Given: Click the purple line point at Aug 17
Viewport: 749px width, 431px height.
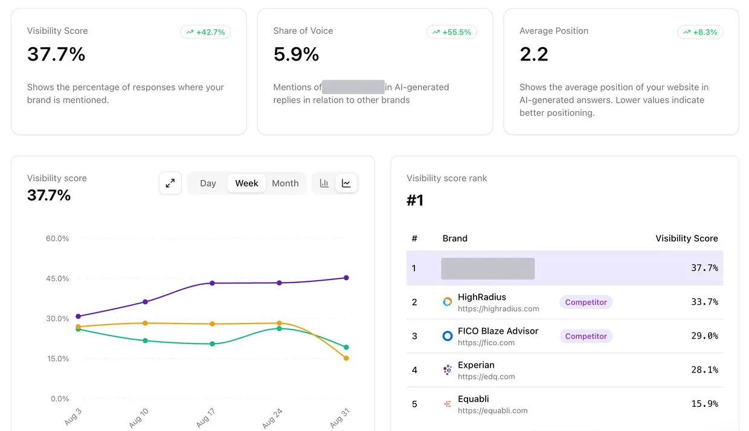Looking at the screenshot, I should pos(212,283).
